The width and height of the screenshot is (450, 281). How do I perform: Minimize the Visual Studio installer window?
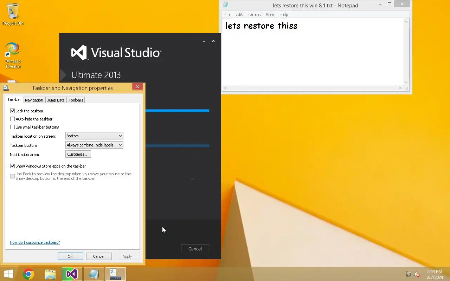click(x=204, y=41)
